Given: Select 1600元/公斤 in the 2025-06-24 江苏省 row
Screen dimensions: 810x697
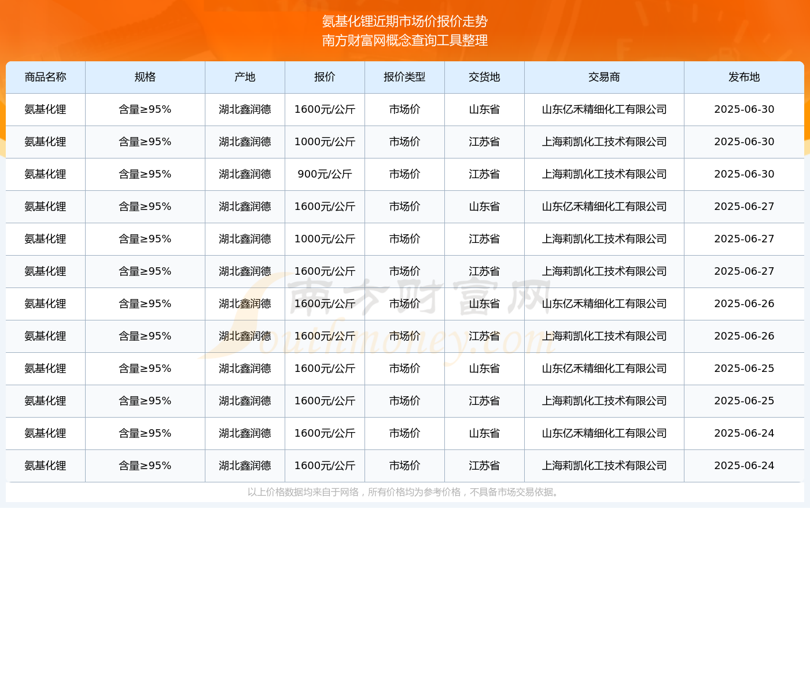Looking at the screenshot, I should pyautogui.click(x=325, y=466).
